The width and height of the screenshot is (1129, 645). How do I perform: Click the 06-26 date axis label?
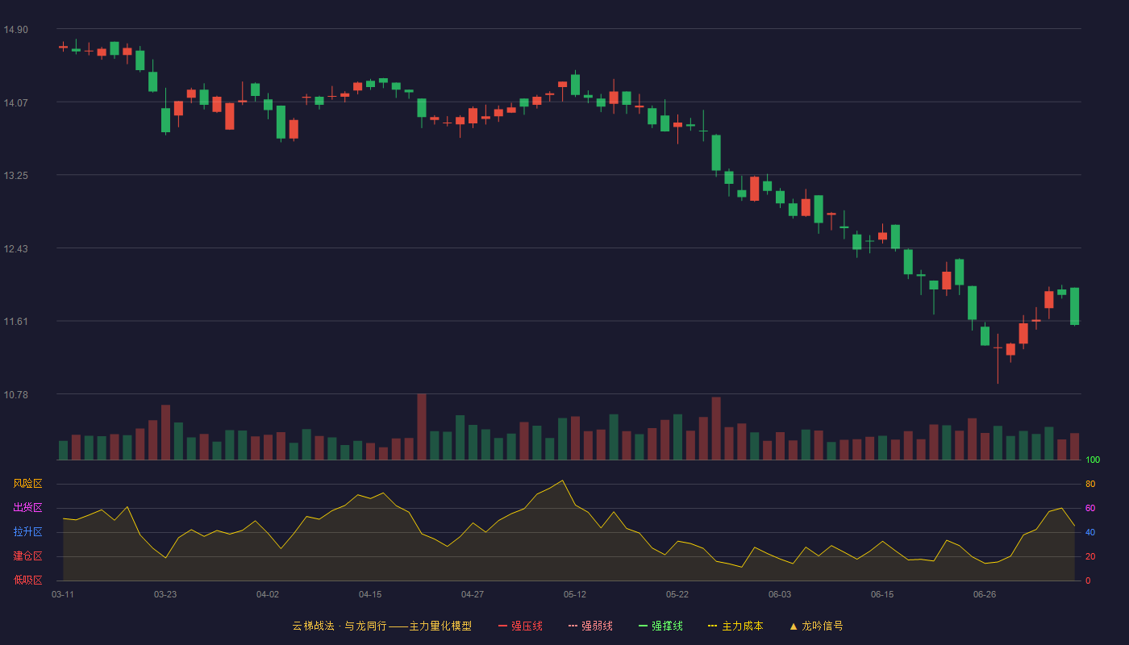click(x=985, y=594)
